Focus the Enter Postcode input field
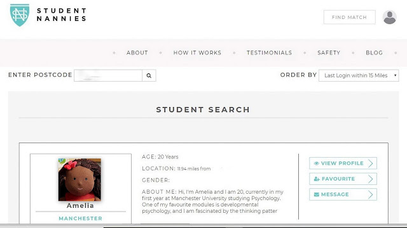Viewport: 407px width, 228px height. click(108, 75)
